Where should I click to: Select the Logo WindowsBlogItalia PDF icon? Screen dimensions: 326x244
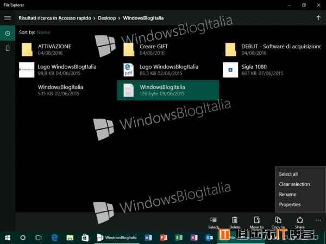128,70
